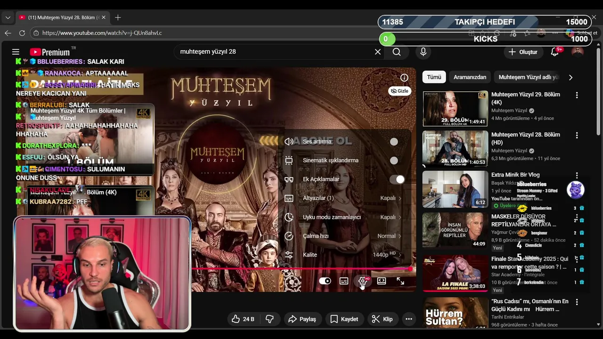Open Çalma hızı Normal submenu

(x=344, y=236)
